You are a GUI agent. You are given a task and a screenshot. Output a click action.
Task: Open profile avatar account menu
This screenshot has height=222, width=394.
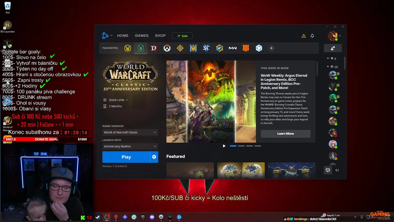click(x=333, y=36)
